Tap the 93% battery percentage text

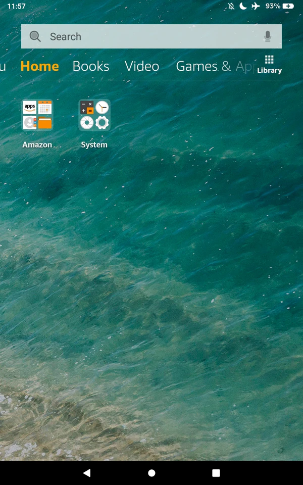coord(273,6)
